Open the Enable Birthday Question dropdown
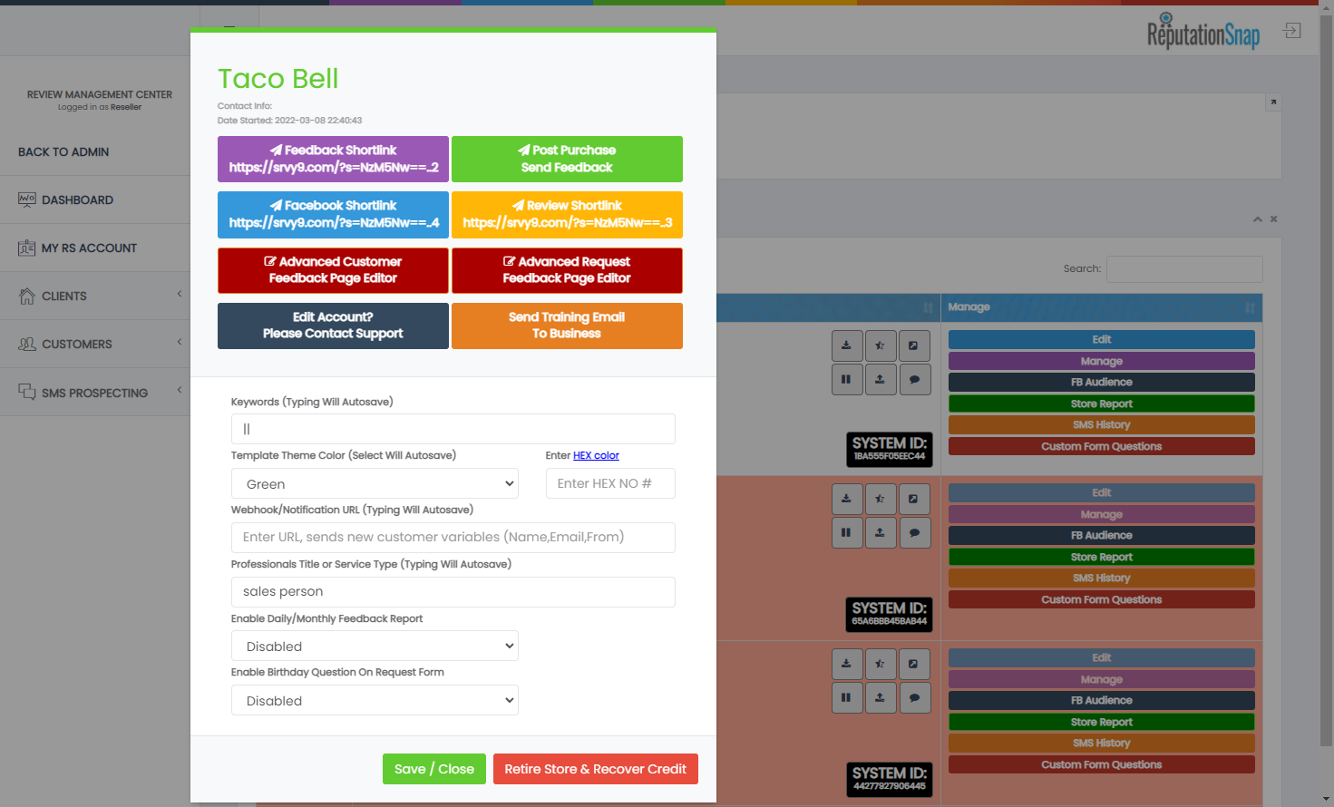This screenshot has height=807, width=1334. (375, 701)
